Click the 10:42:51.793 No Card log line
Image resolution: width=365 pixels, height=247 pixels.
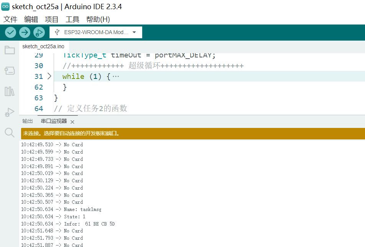(x=52, y=238)
